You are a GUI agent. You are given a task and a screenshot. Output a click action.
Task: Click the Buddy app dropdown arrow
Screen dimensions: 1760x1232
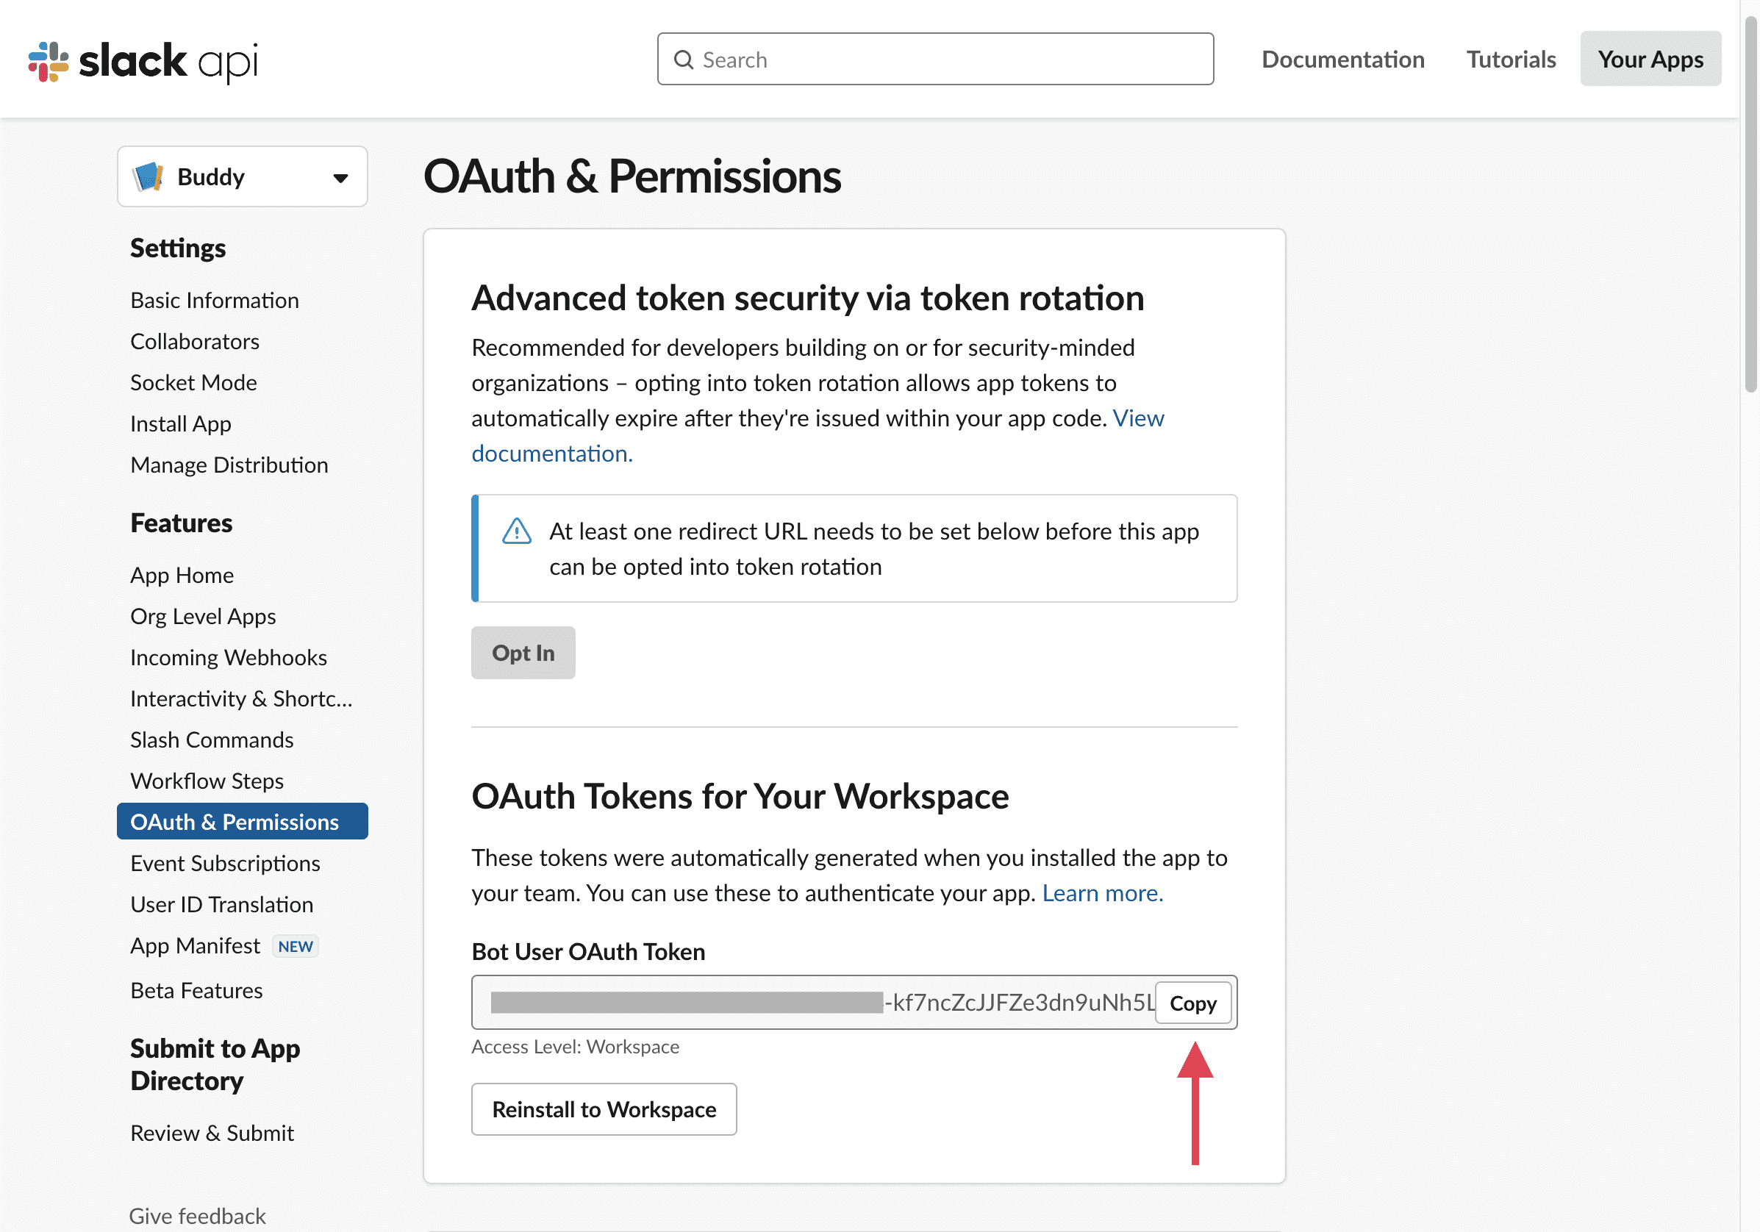pos(340,175)
